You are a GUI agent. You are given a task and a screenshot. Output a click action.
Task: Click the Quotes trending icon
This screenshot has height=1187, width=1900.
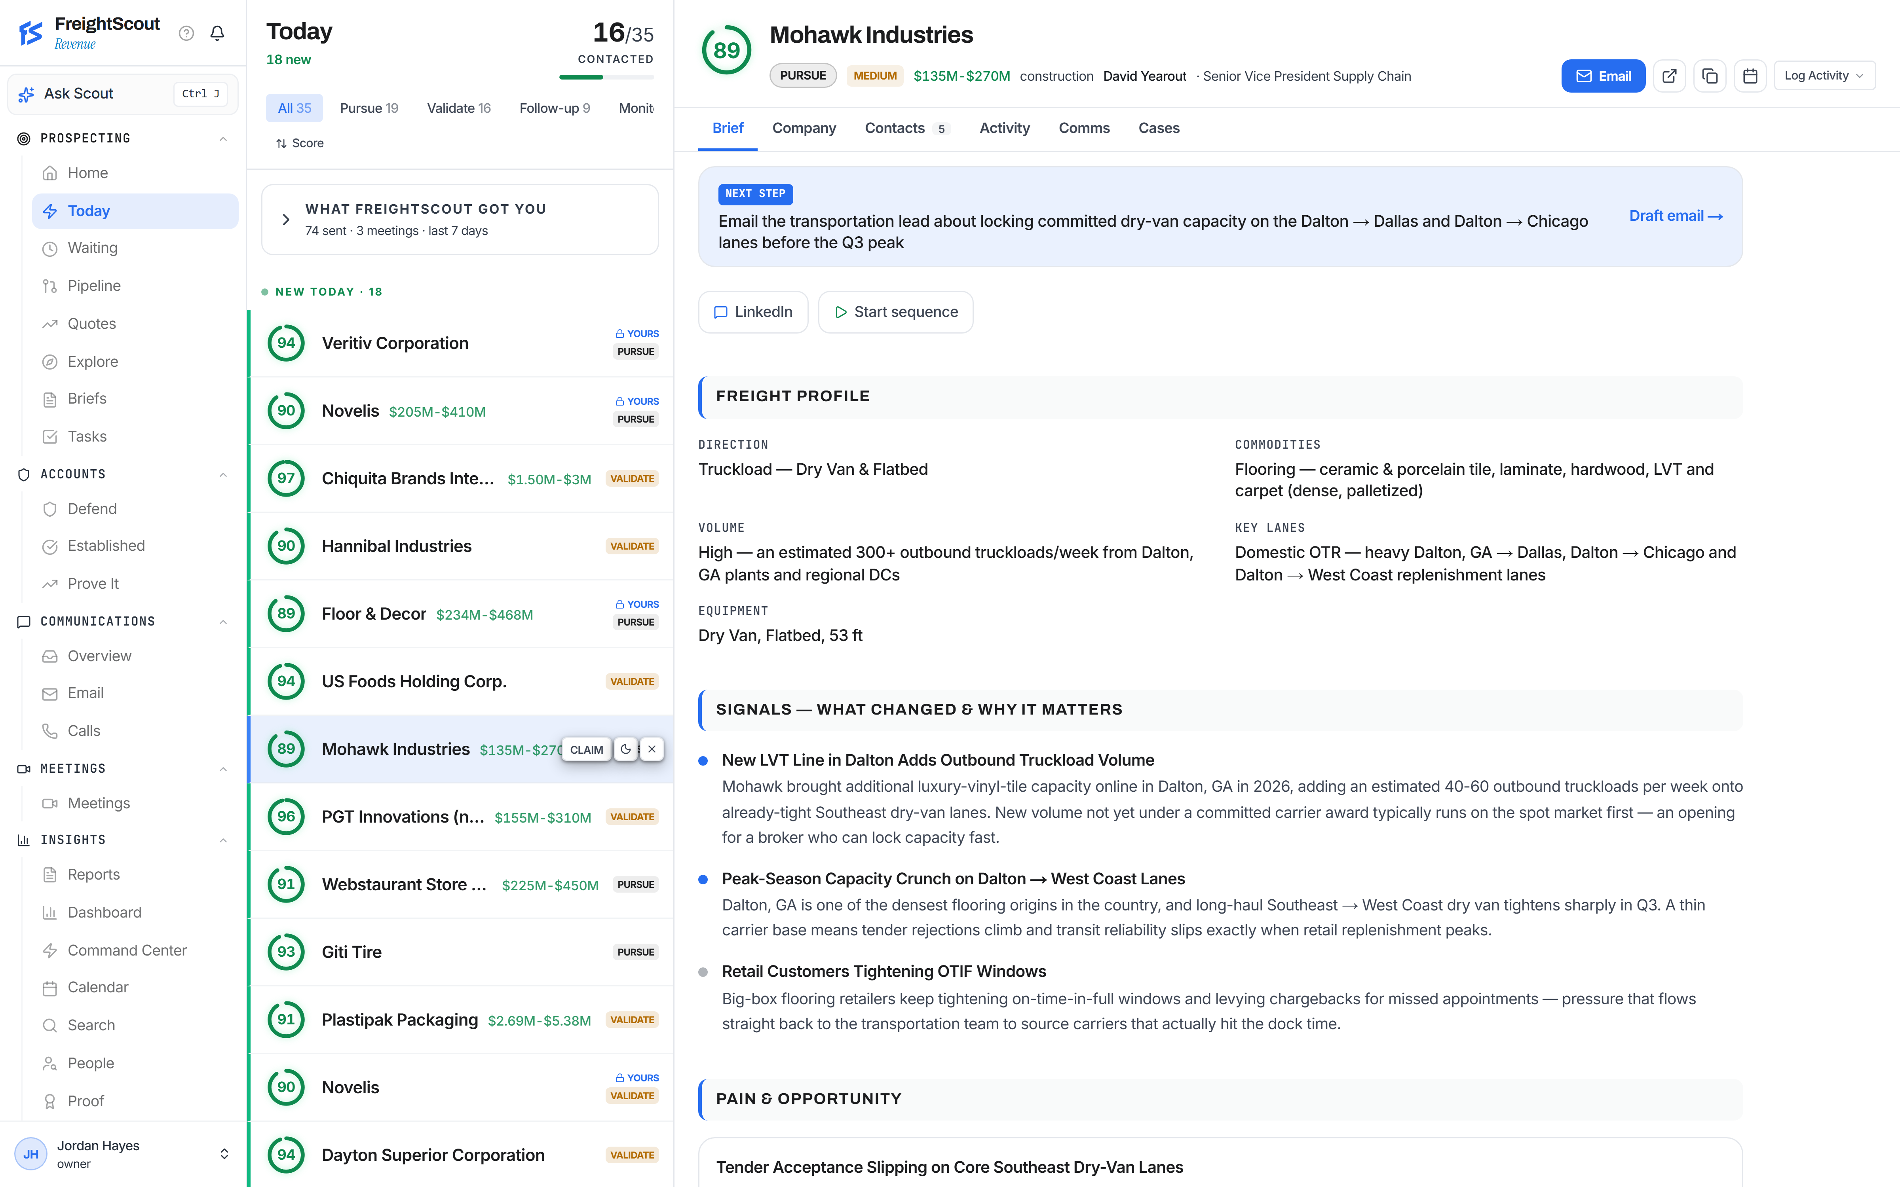pos(49,323)
